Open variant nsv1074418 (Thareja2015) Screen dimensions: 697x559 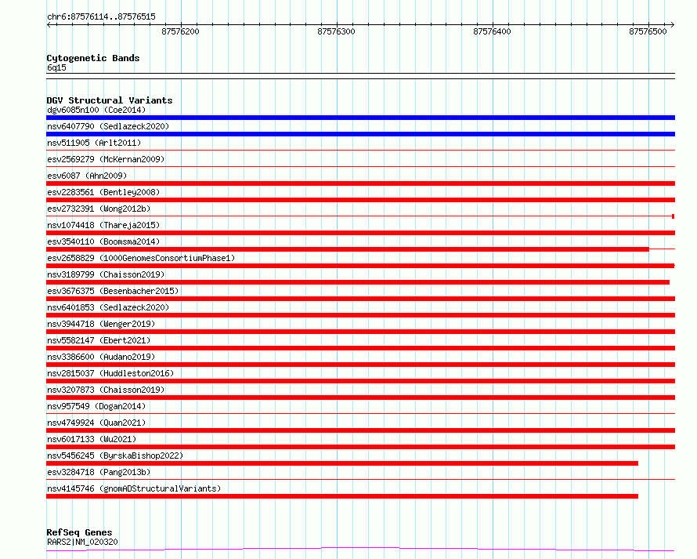tap(103, 225)
